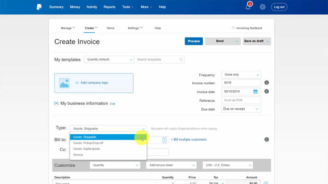Click the Preview button
328x184 pixels.
(194, 41)
